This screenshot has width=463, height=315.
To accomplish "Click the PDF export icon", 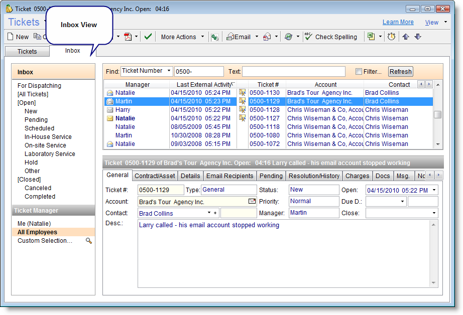I will (x=128, y=37).
